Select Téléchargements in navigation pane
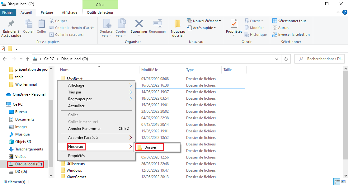 pos(29,149)
